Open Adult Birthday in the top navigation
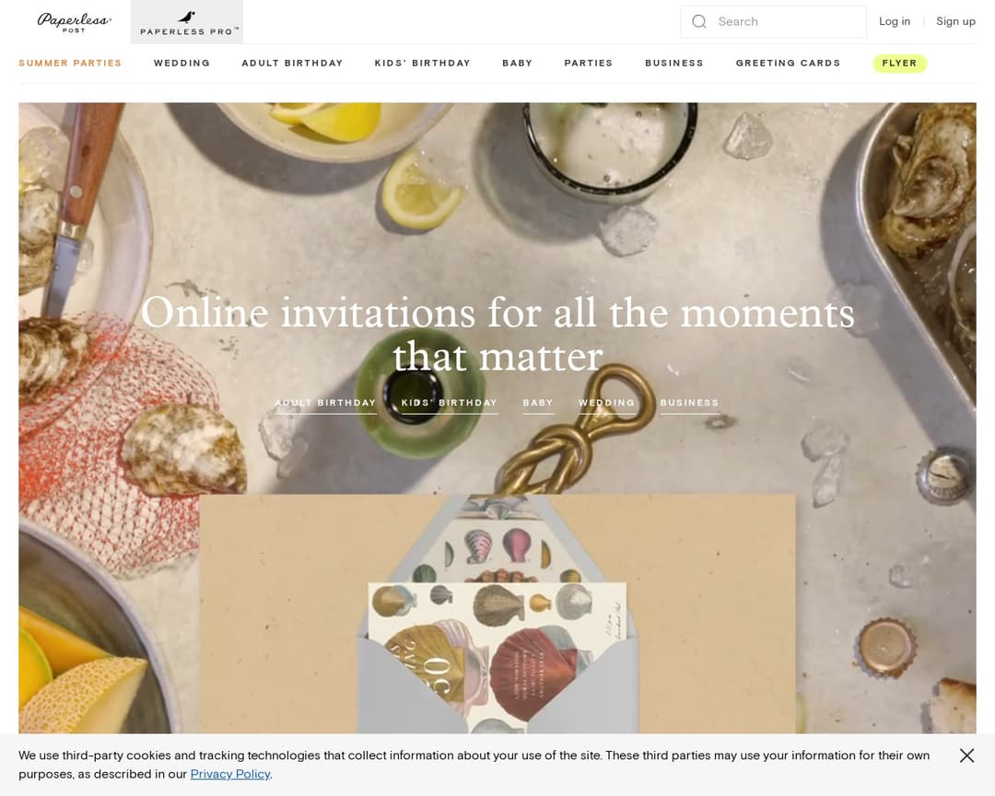The height and width of the screenshot is (796, 995). 292,63
